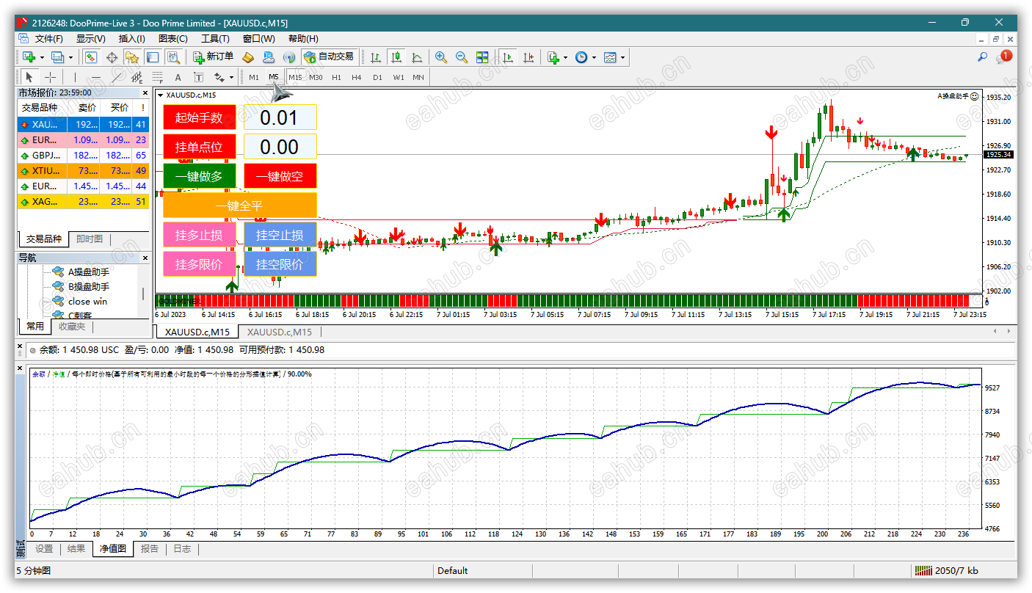
Task: Select the equidistant channel tool
Action: [137, 77]
